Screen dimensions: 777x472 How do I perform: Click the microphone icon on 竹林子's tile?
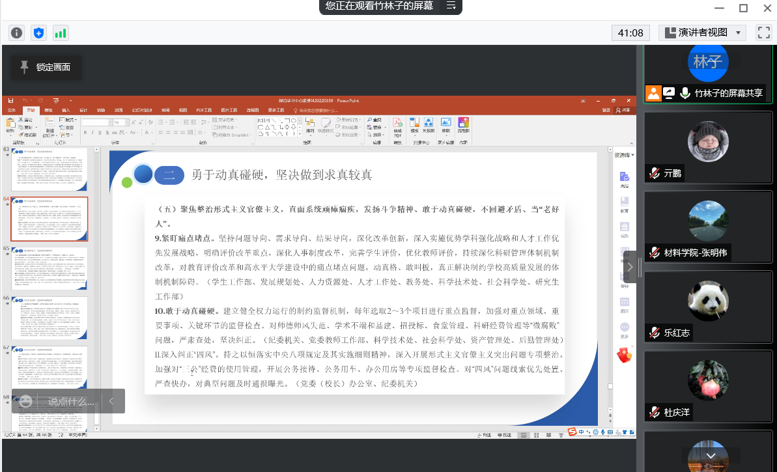tap(685, 93)
